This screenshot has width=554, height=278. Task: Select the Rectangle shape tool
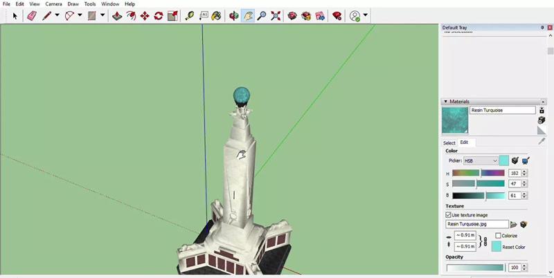coord(92,16)
